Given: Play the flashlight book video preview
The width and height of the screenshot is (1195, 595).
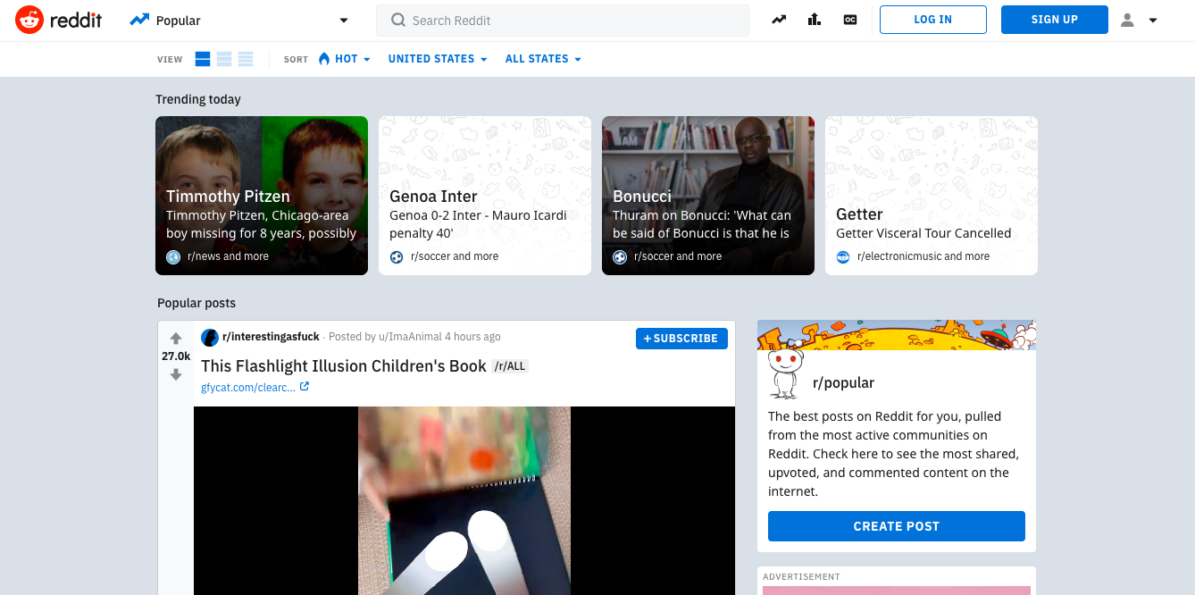Looking at the screenshot, I should tap(464, 500).
